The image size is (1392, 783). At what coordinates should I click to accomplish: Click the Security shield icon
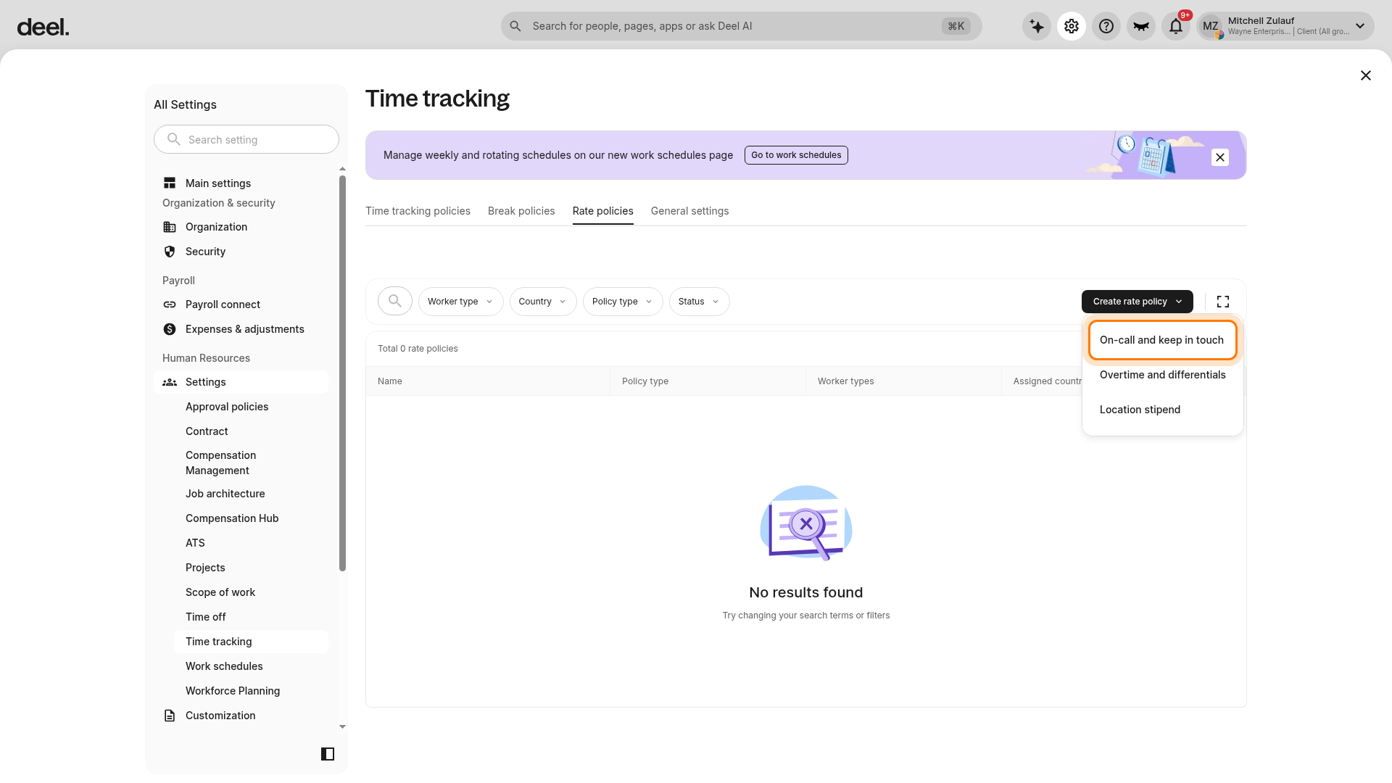coord(170,252)
